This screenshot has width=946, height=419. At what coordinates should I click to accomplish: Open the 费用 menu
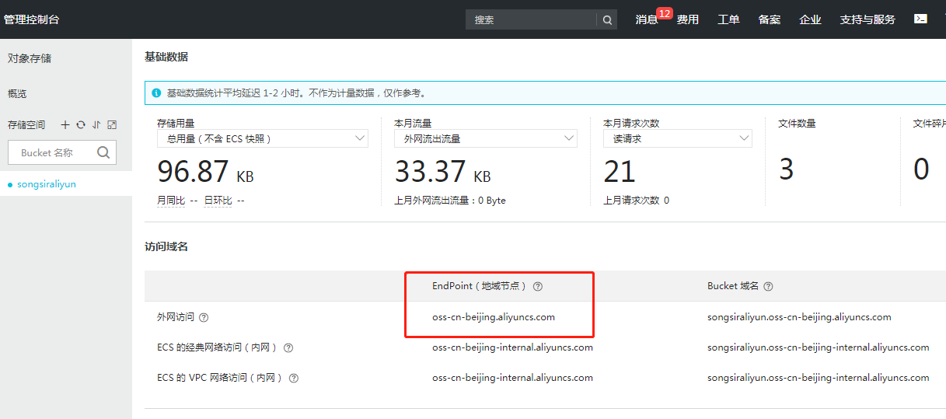pos(687,19)
